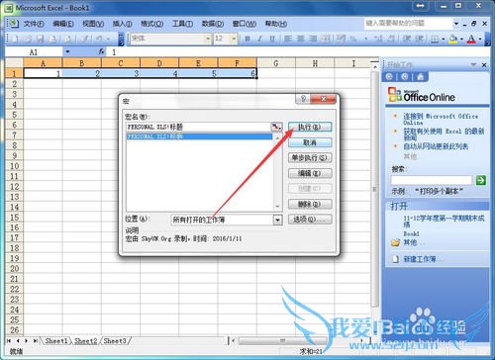Image resolution: width=495 pixels, height=360 pixels.
Task: Click the New workbook toolbar icon
Action: [x=15, y=39]
